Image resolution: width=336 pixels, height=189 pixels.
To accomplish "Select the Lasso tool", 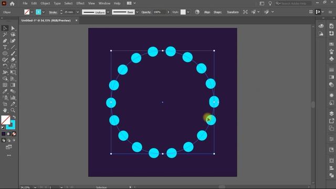I will tap(13, 35).
